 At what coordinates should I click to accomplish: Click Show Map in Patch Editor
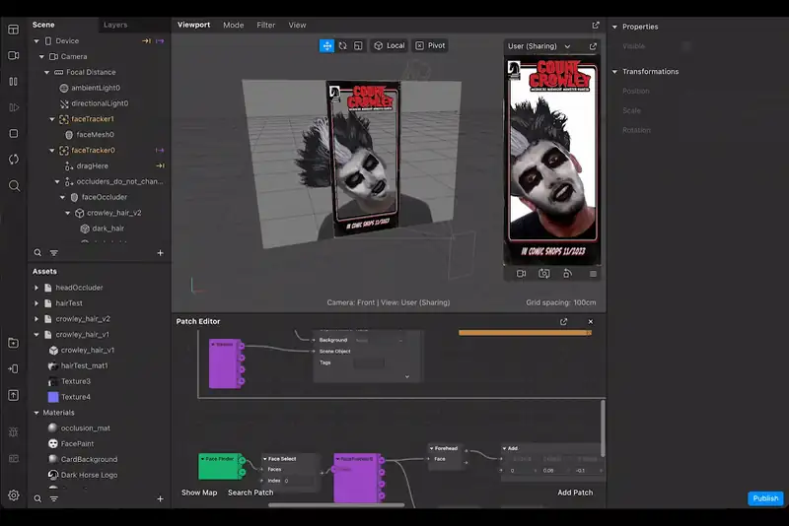click(x=199, y=493)
